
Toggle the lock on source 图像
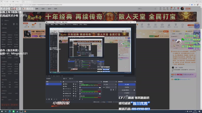click(75, 86)
